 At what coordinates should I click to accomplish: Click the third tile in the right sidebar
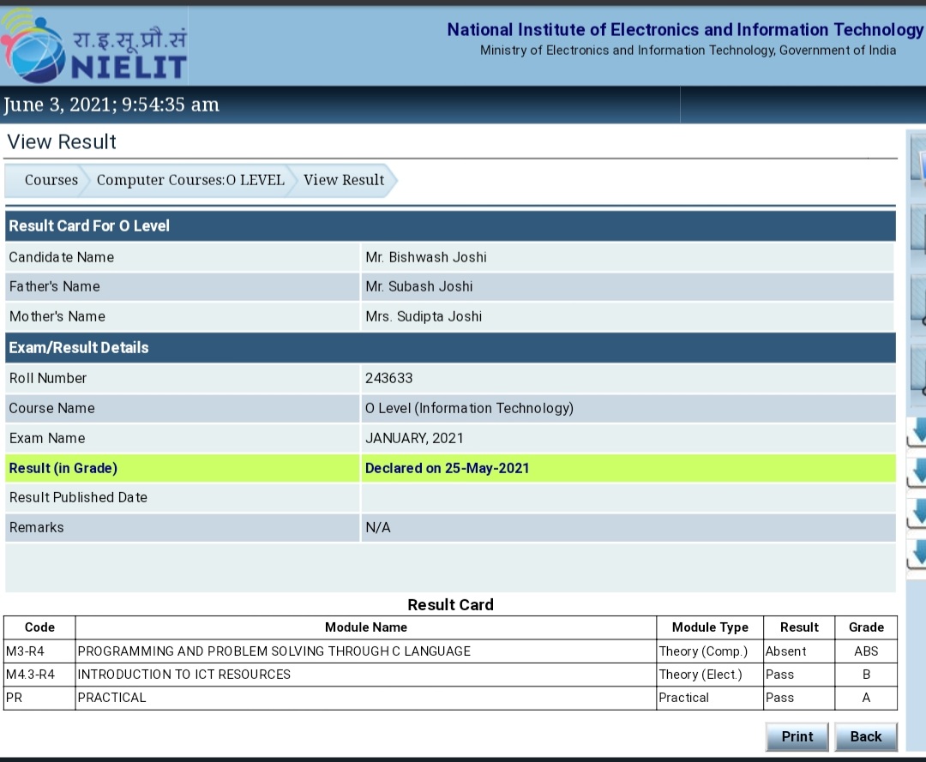click(918, 302)
